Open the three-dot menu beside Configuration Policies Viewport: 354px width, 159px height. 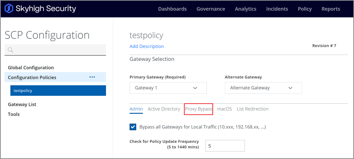(92, 77)
